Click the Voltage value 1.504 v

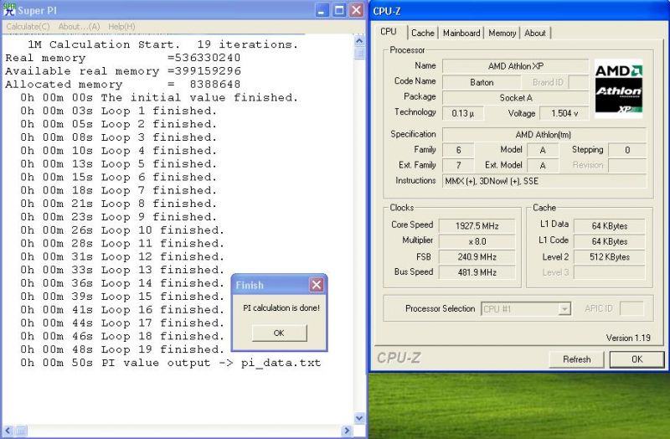point(564,114)
